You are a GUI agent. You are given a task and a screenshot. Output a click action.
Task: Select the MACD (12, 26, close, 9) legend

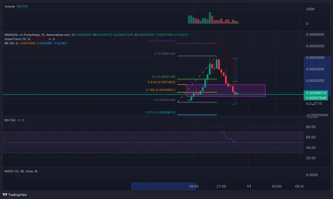pos(21,171)
